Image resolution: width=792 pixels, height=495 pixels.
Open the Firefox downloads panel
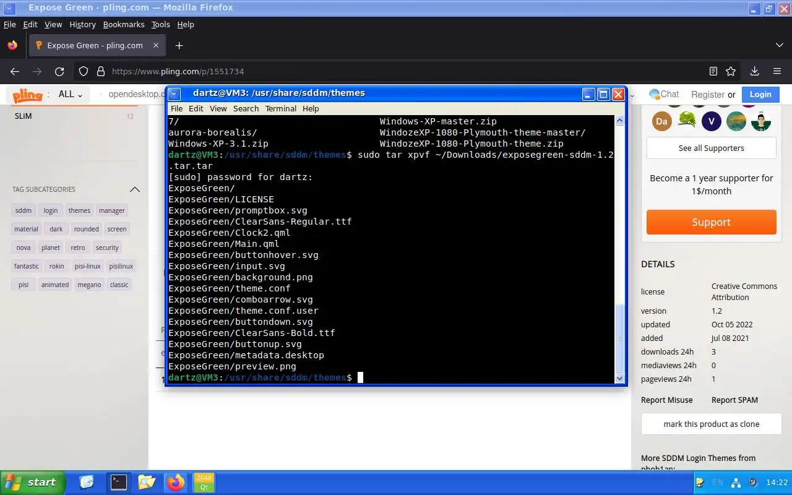pyautogui.click(x=754, y=71)
